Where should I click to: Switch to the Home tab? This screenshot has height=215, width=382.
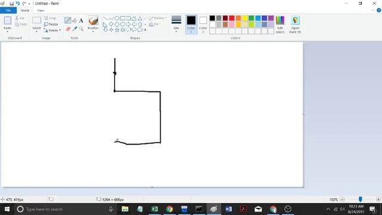[25, 11]
